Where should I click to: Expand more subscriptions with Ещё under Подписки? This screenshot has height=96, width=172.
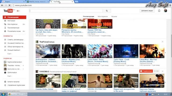[x=10, y=76]
